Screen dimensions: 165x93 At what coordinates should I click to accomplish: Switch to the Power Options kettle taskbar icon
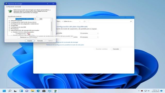[55, 91]
